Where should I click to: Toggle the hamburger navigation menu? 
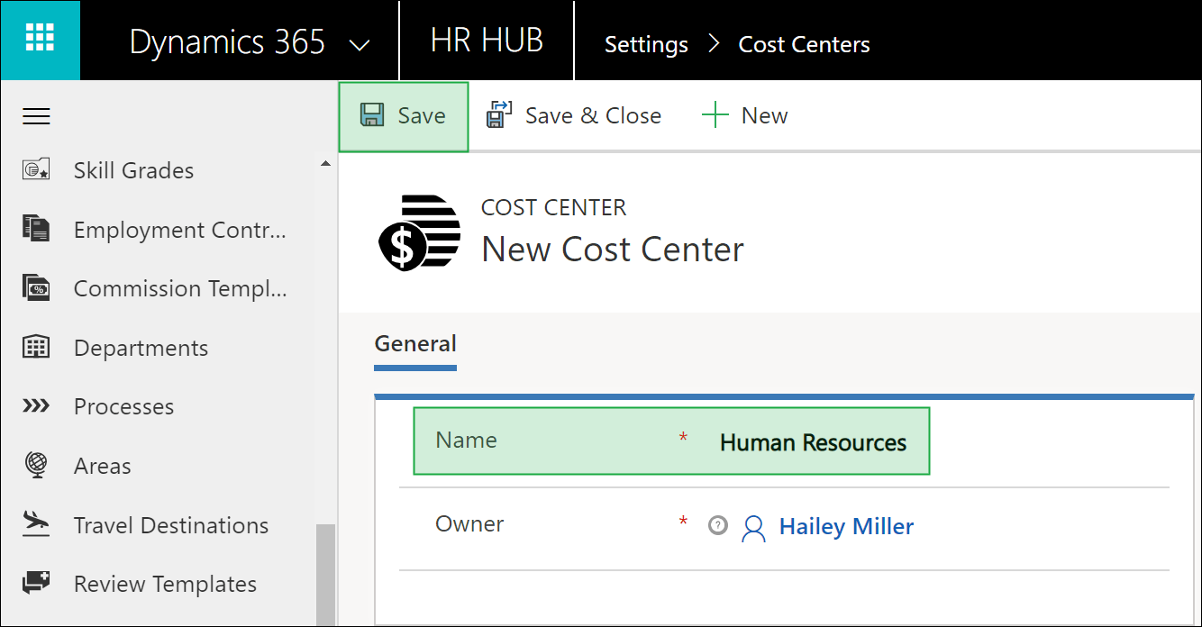[36, 116]
